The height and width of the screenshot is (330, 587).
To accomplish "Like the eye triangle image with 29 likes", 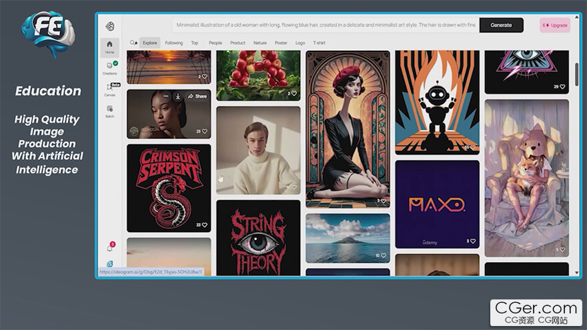I will tap(562, 87).
